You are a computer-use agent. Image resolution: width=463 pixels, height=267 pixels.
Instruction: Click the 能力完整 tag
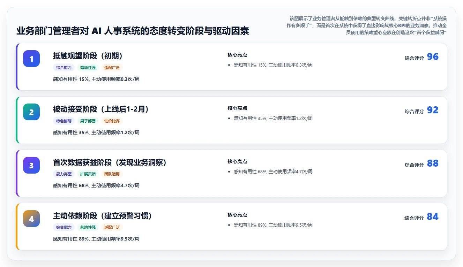pyautogui.click(x=64, y=174)
